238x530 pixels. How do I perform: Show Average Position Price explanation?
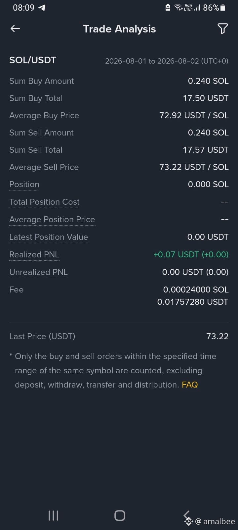tap(52, 220)
